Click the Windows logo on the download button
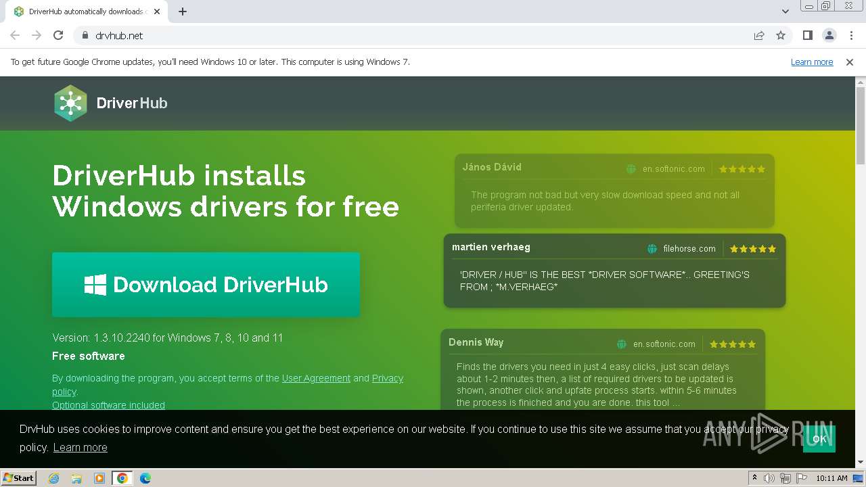 [x=95, y=285]
